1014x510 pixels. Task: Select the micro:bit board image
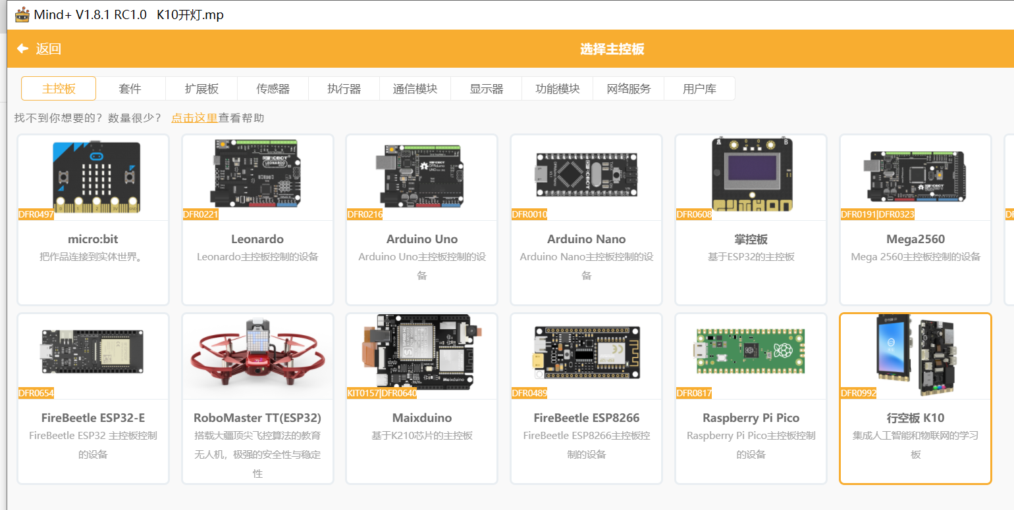coord(96,176)
